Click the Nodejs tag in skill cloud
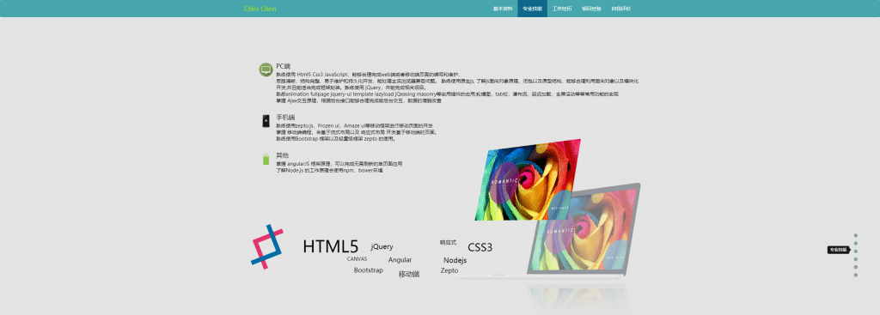The width and height of the screenshot is (880, 315). coord(455,260)
